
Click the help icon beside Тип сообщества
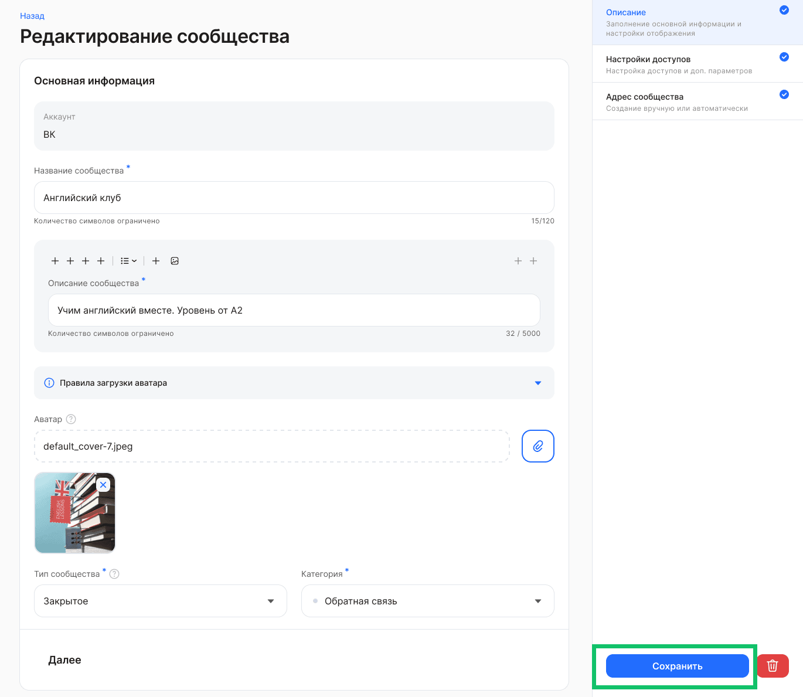point(115,573)
